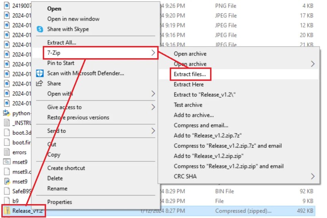Click the boot.fir file icon
Screen dimensions: 327x218
click(x=7, y=142)
